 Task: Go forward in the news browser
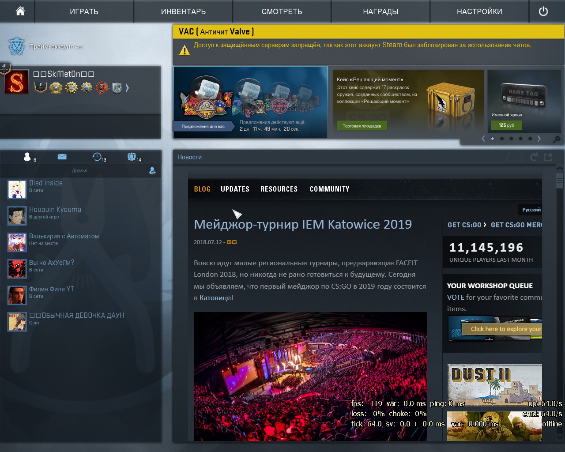(x=520, y=157)
